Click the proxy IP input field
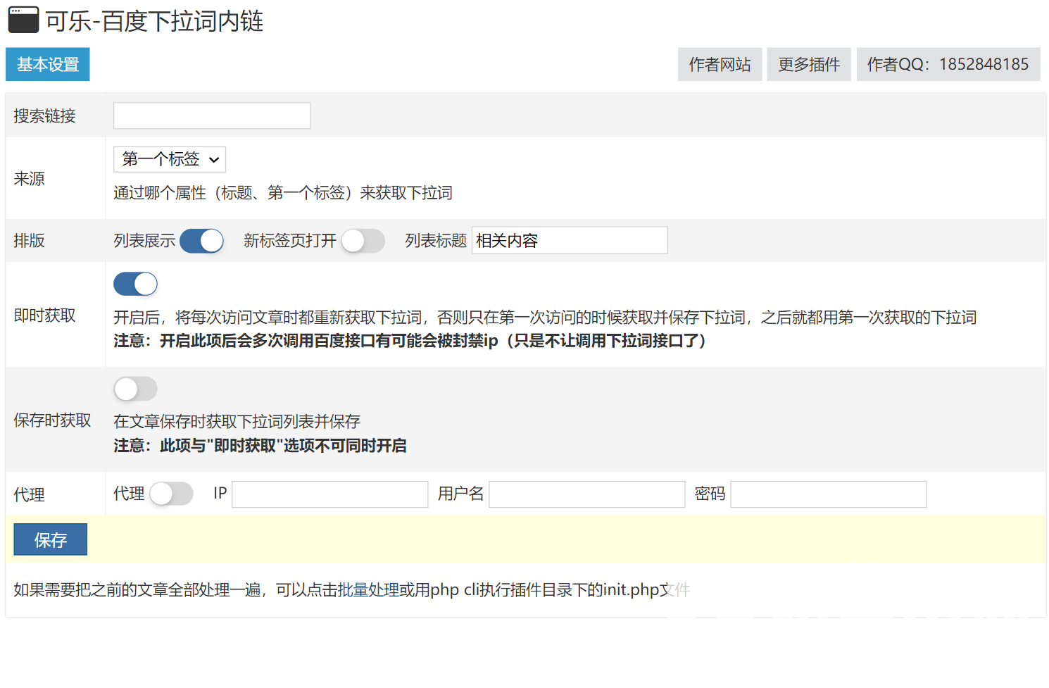This screenshot has width=1049, height=688. point(330,494)
